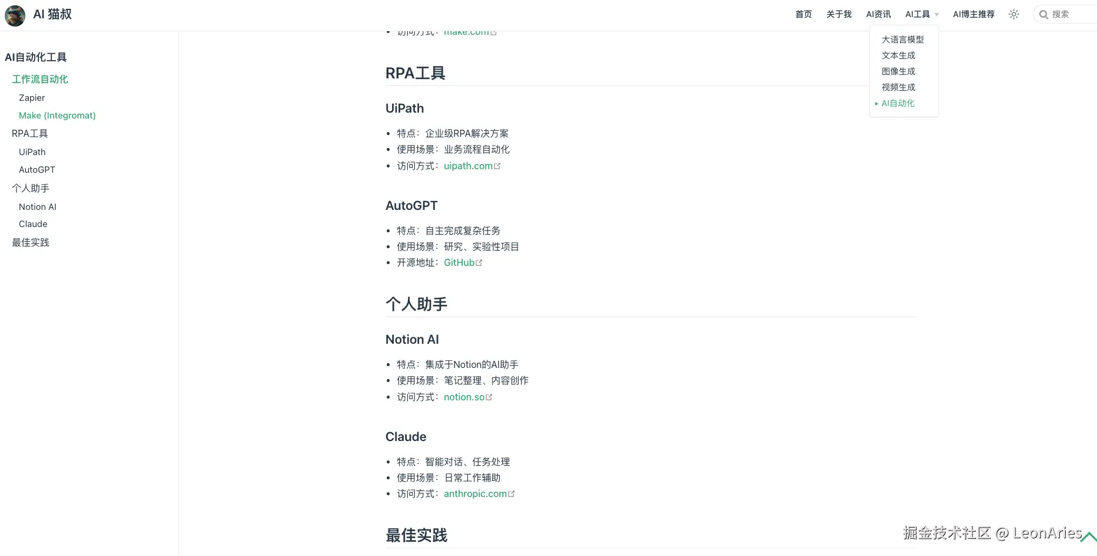Jump to Zapier in the sidebar

(x=32, y=98)
